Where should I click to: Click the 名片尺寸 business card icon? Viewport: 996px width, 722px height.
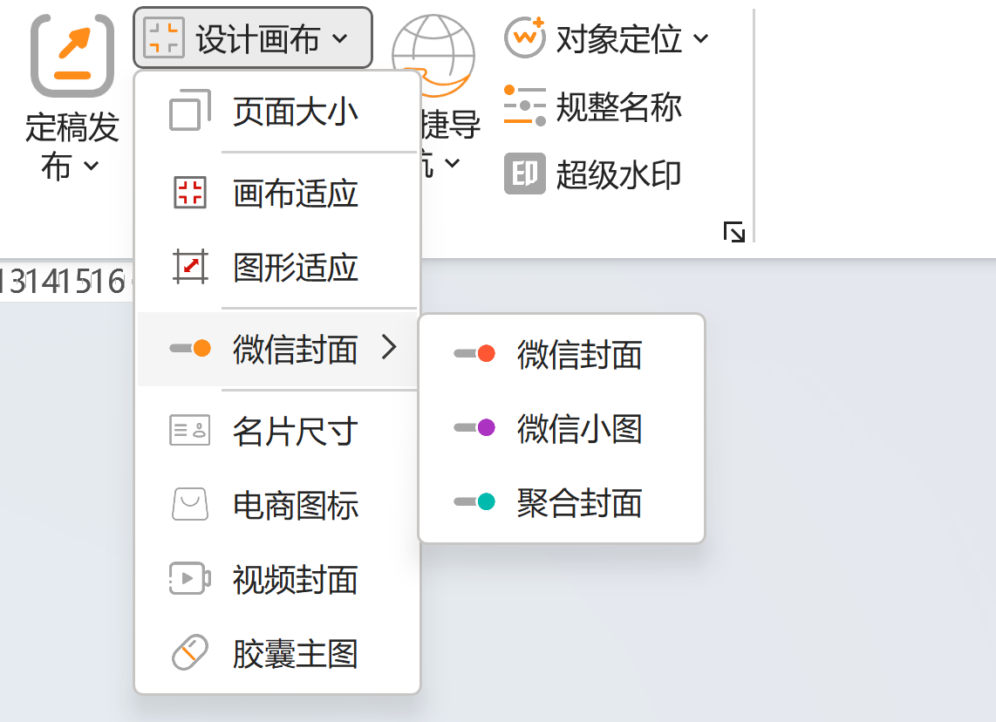pyautogui.click(x=189, y=430)
